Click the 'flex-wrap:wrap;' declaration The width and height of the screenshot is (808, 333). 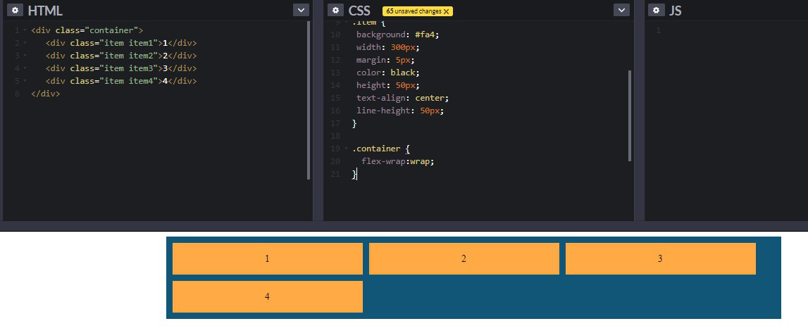pyautogui.click(x=398, y=161)
